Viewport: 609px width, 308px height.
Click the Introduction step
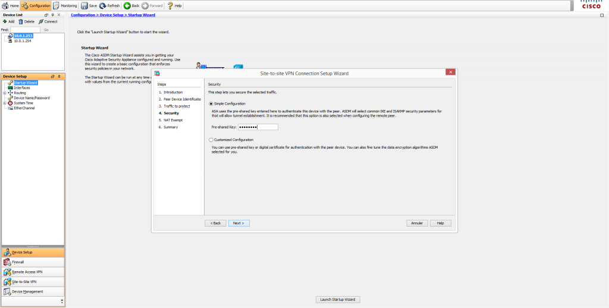pyautogui.click(x=173, y=92)
